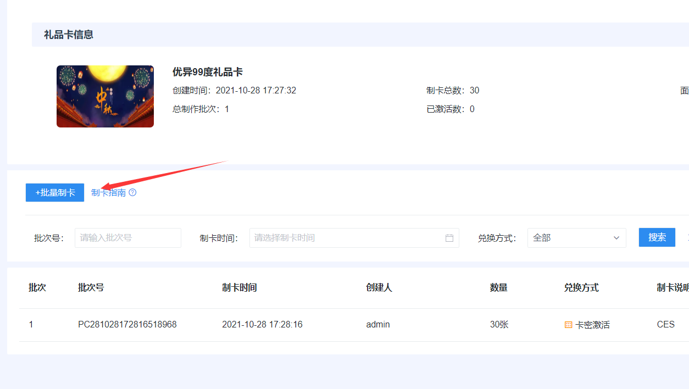The image size is (689, 389).
Task: Click the mid-autumn gift card thumbnail
Action: 105,97
